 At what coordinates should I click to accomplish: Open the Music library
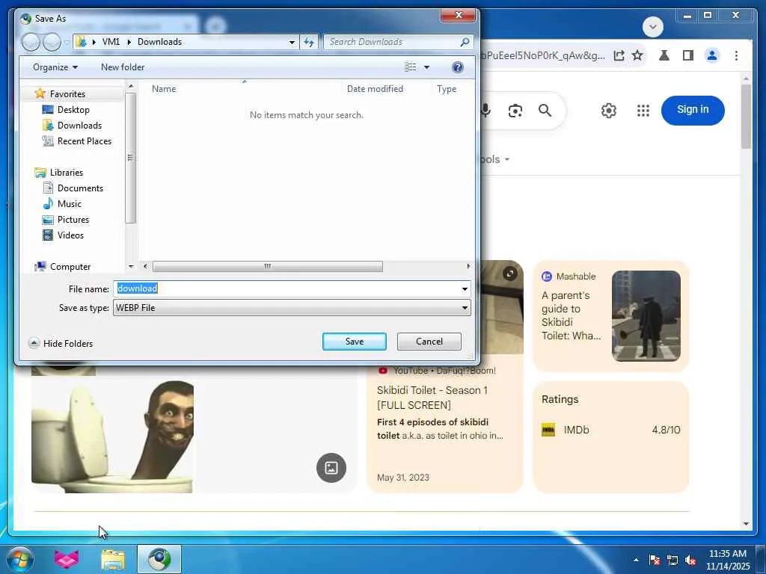[x=70, y=203]
